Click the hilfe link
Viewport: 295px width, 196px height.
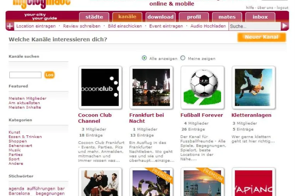pos(250,8)
